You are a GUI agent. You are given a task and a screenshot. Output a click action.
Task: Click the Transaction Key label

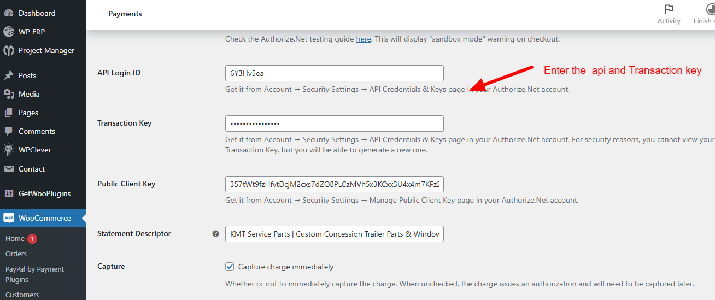[x=124, y=123]
